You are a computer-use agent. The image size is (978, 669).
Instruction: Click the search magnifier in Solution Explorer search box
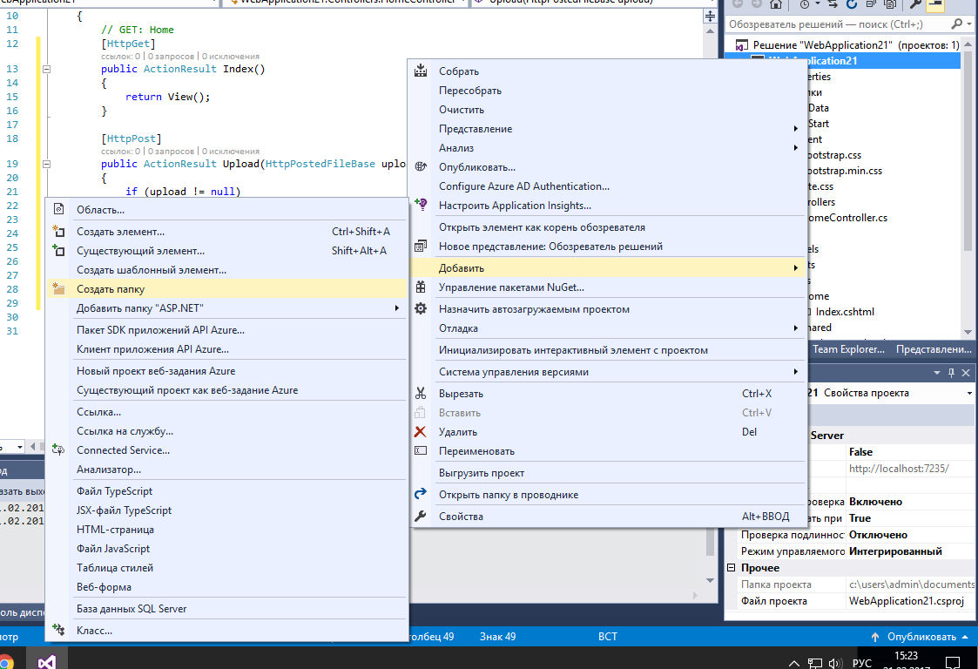[957, 24]
